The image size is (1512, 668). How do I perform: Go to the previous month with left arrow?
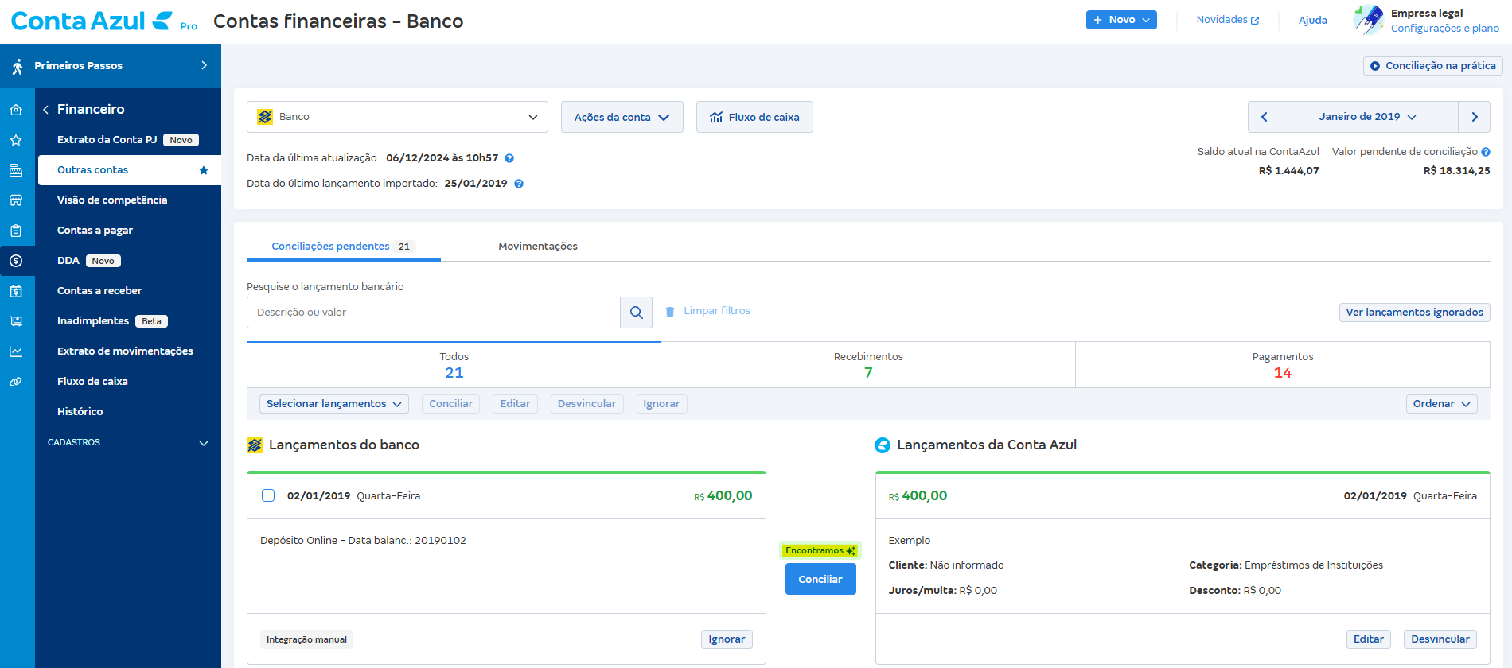[1264, 117]
